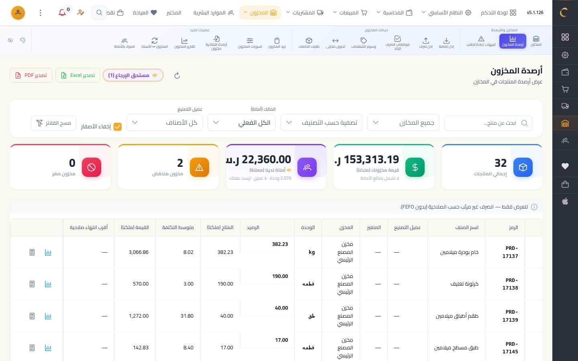Open the تصفية حسب التصنيف dropdown
Screen dimensions: 578x361
click(x=322, y=123)
